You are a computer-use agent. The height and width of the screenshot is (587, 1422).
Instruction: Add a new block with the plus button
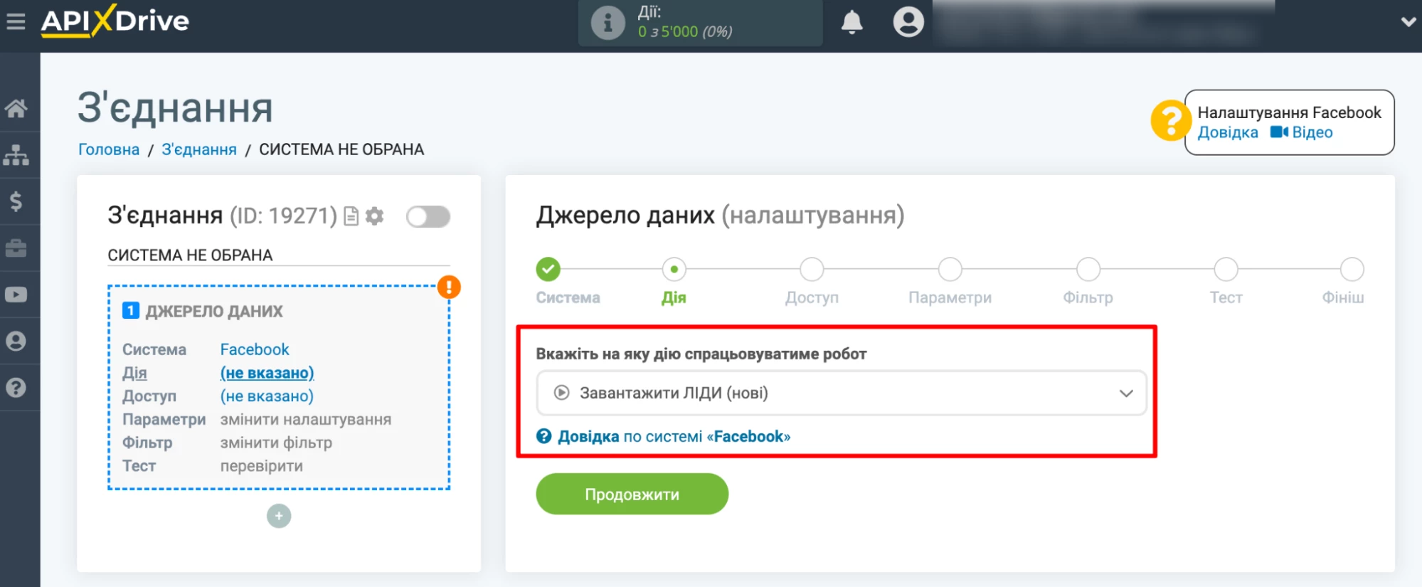tap(279, 516)
